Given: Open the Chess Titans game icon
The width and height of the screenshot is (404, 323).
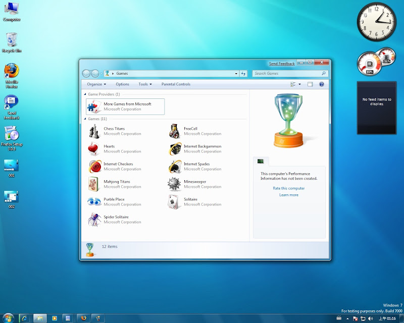Looking at the screenshot, I should pos(94,131).
